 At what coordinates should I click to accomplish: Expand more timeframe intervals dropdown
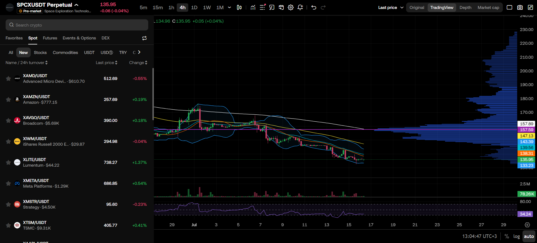(x=229, y=8)
